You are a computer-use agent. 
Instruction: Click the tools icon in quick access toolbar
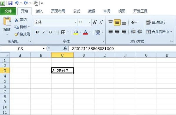coord(35,3)
